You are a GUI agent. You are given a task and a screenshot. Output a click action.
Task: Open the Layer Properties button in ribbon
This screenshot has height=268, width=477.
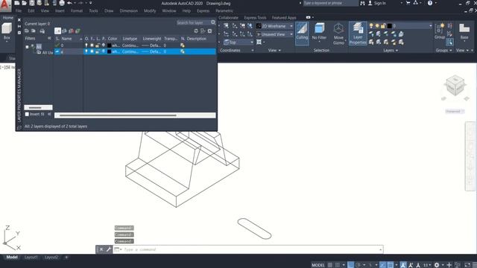click(358, 33)
